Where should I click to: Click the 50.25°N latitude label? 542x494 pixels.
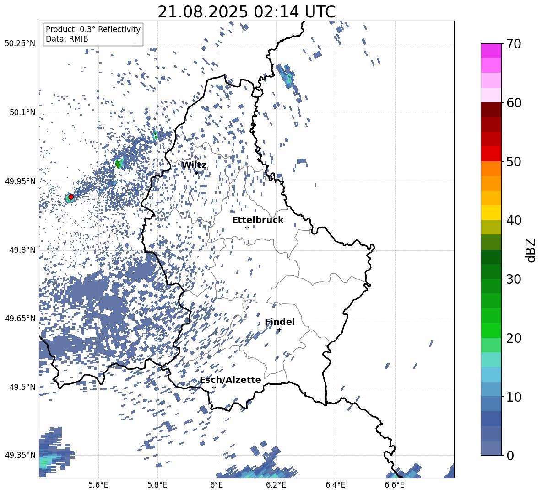coord(20,44)
